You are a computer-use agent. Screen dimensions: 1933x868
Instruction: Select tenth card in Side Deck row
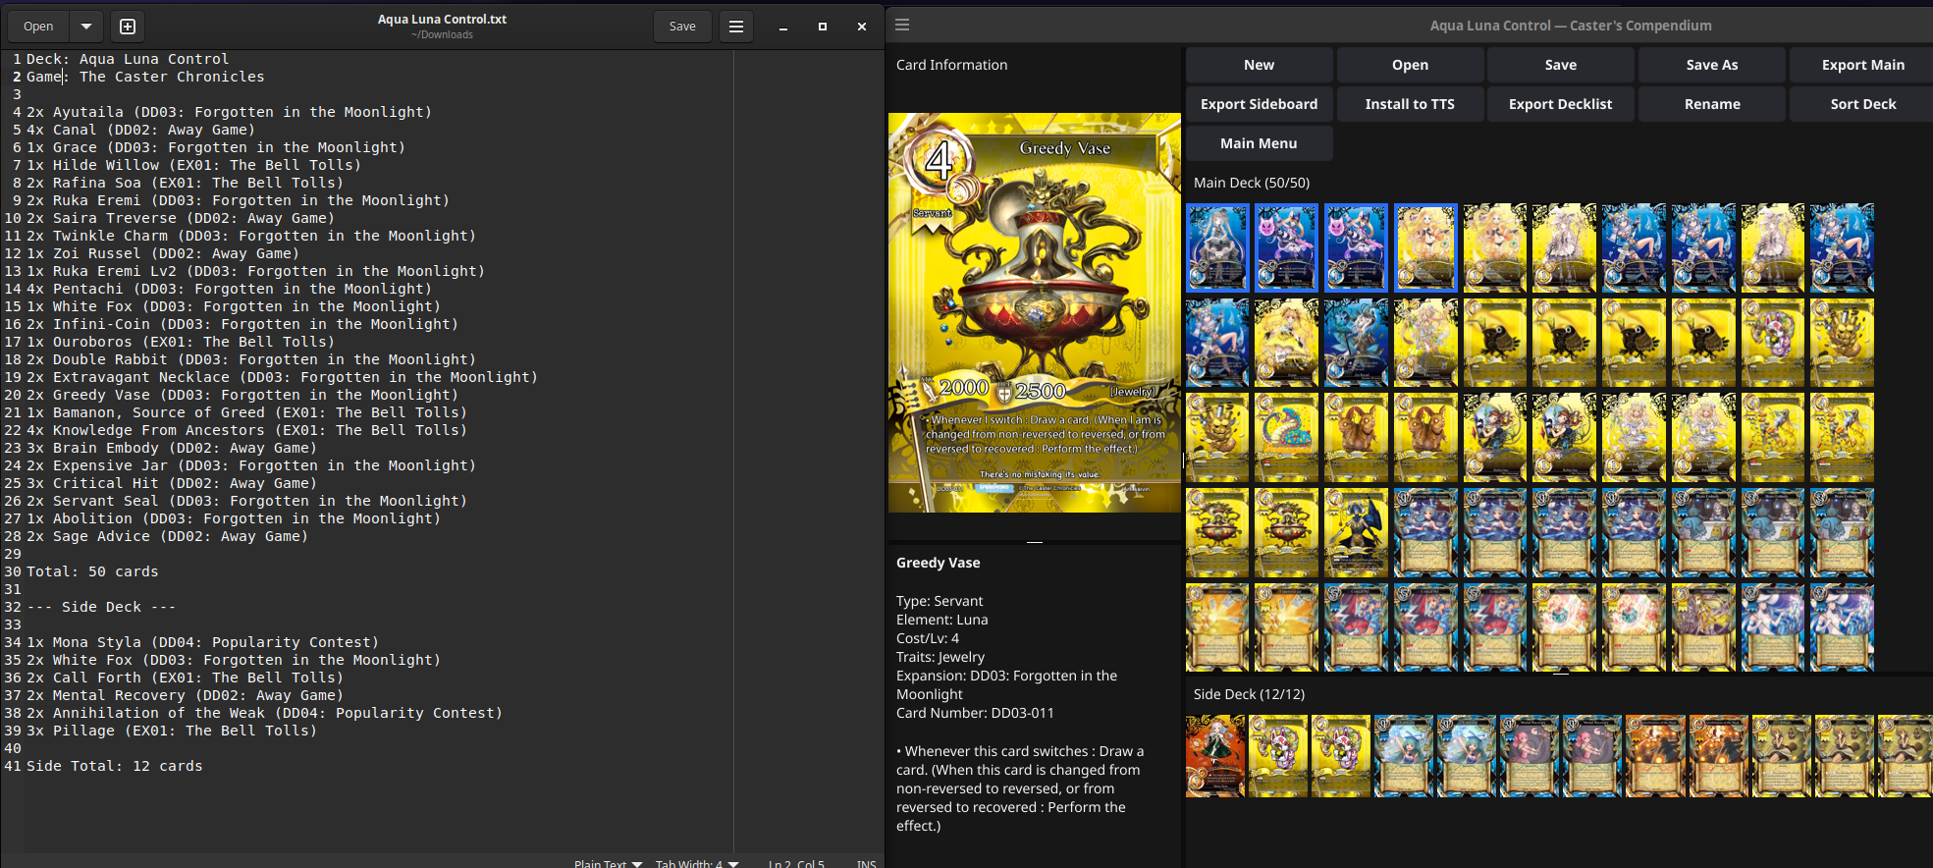click(1781, 756)
